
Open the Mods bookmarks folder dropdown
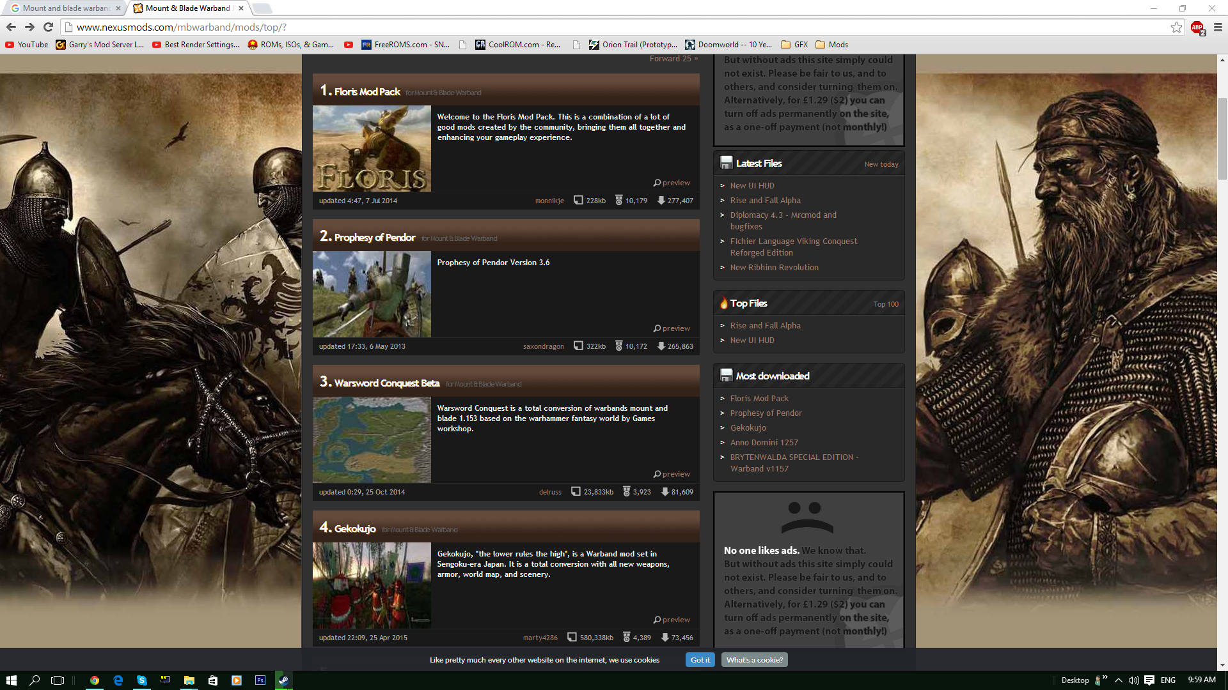[x=831, y=45]
